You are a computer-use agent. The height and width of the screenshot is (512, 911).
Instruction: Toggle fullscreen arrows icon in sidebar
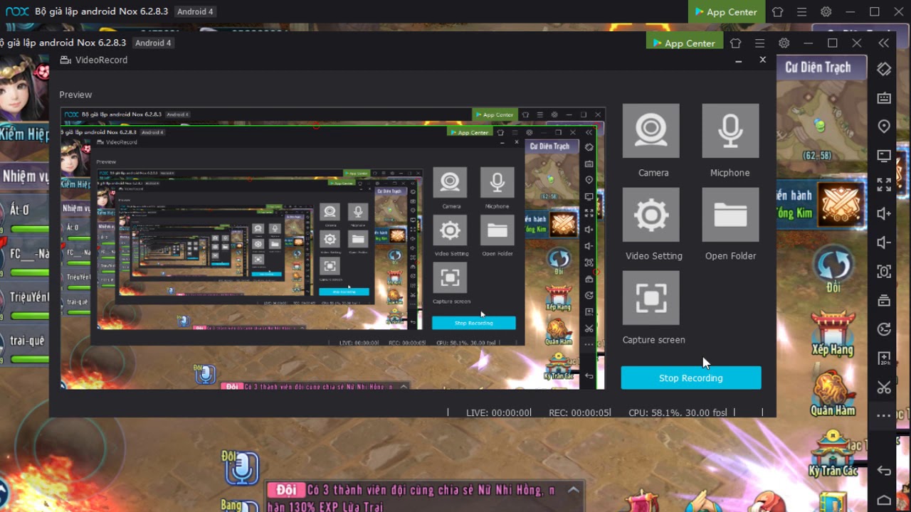(884, 185)
